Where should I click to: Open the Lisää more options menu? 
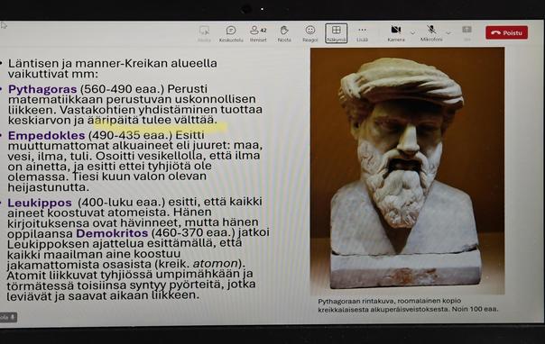click(x=362, y=34)
